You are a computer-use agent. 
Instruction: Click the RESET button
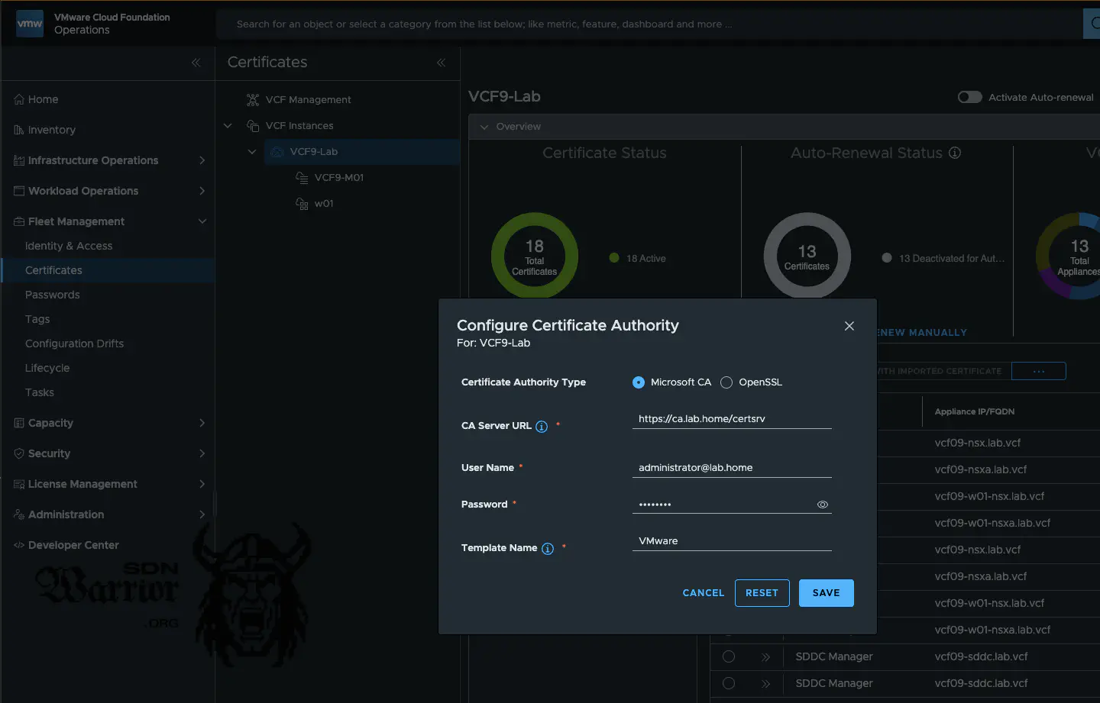point(762,593)
